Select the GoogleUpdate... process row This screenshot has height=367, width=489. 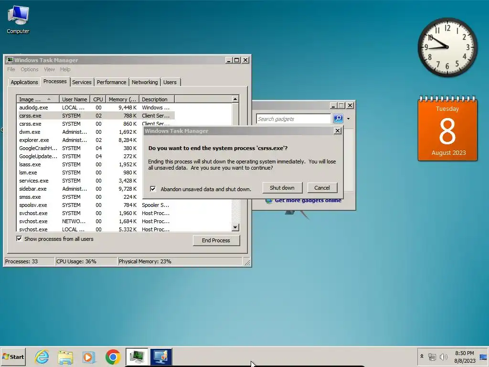pyautogui.click(x=80, y=156)
